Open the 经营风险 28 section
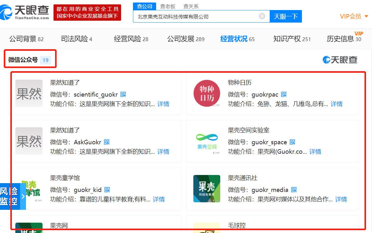 (x=131, y=39)
